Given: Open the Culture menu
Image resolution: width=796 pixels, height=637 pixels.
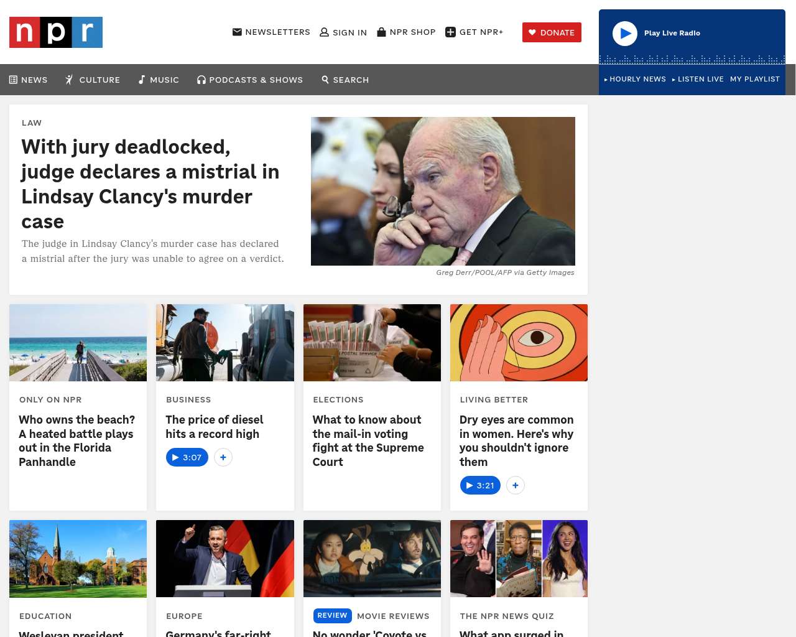Looking at the screenshot, I should 92,80.
